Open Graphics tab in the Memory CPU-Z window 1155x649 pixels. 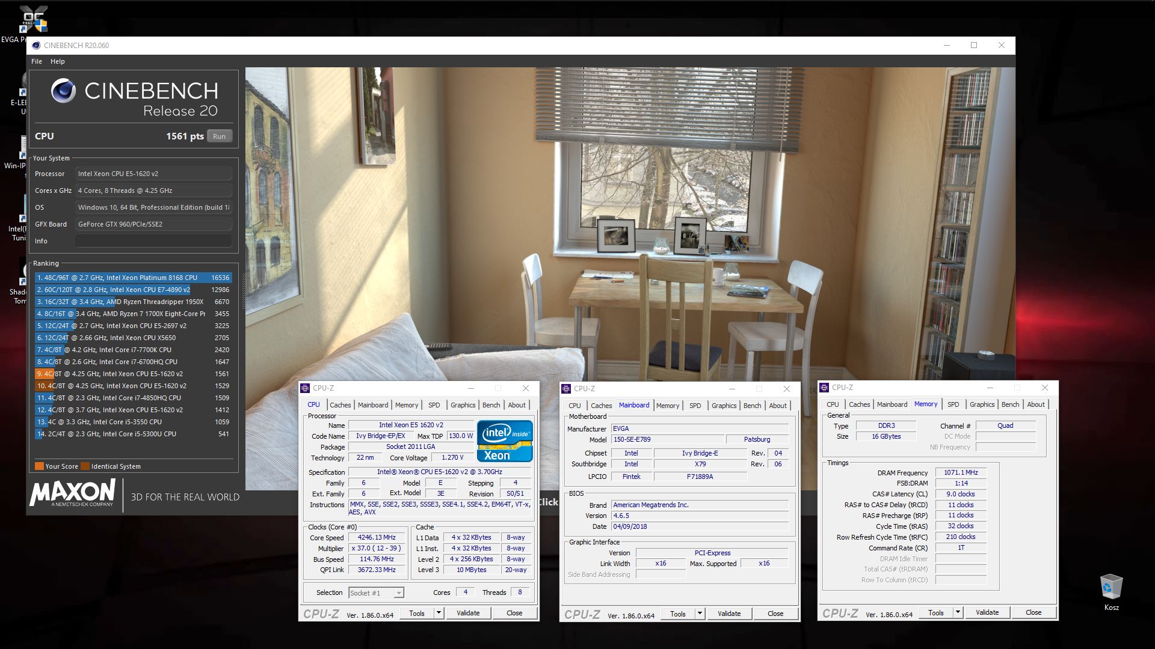(982, 404)
